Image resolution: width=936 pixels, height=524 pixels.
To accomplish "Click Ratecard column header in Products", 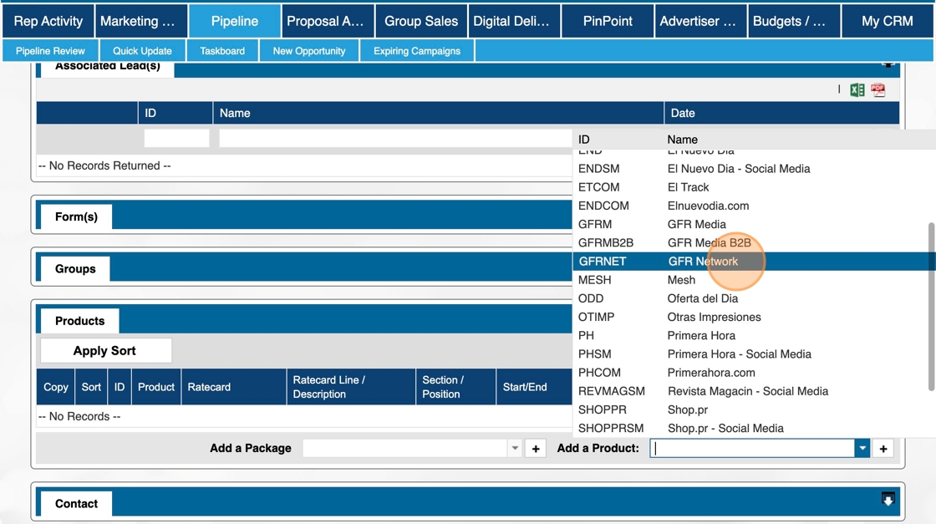I will click(233, 387).
